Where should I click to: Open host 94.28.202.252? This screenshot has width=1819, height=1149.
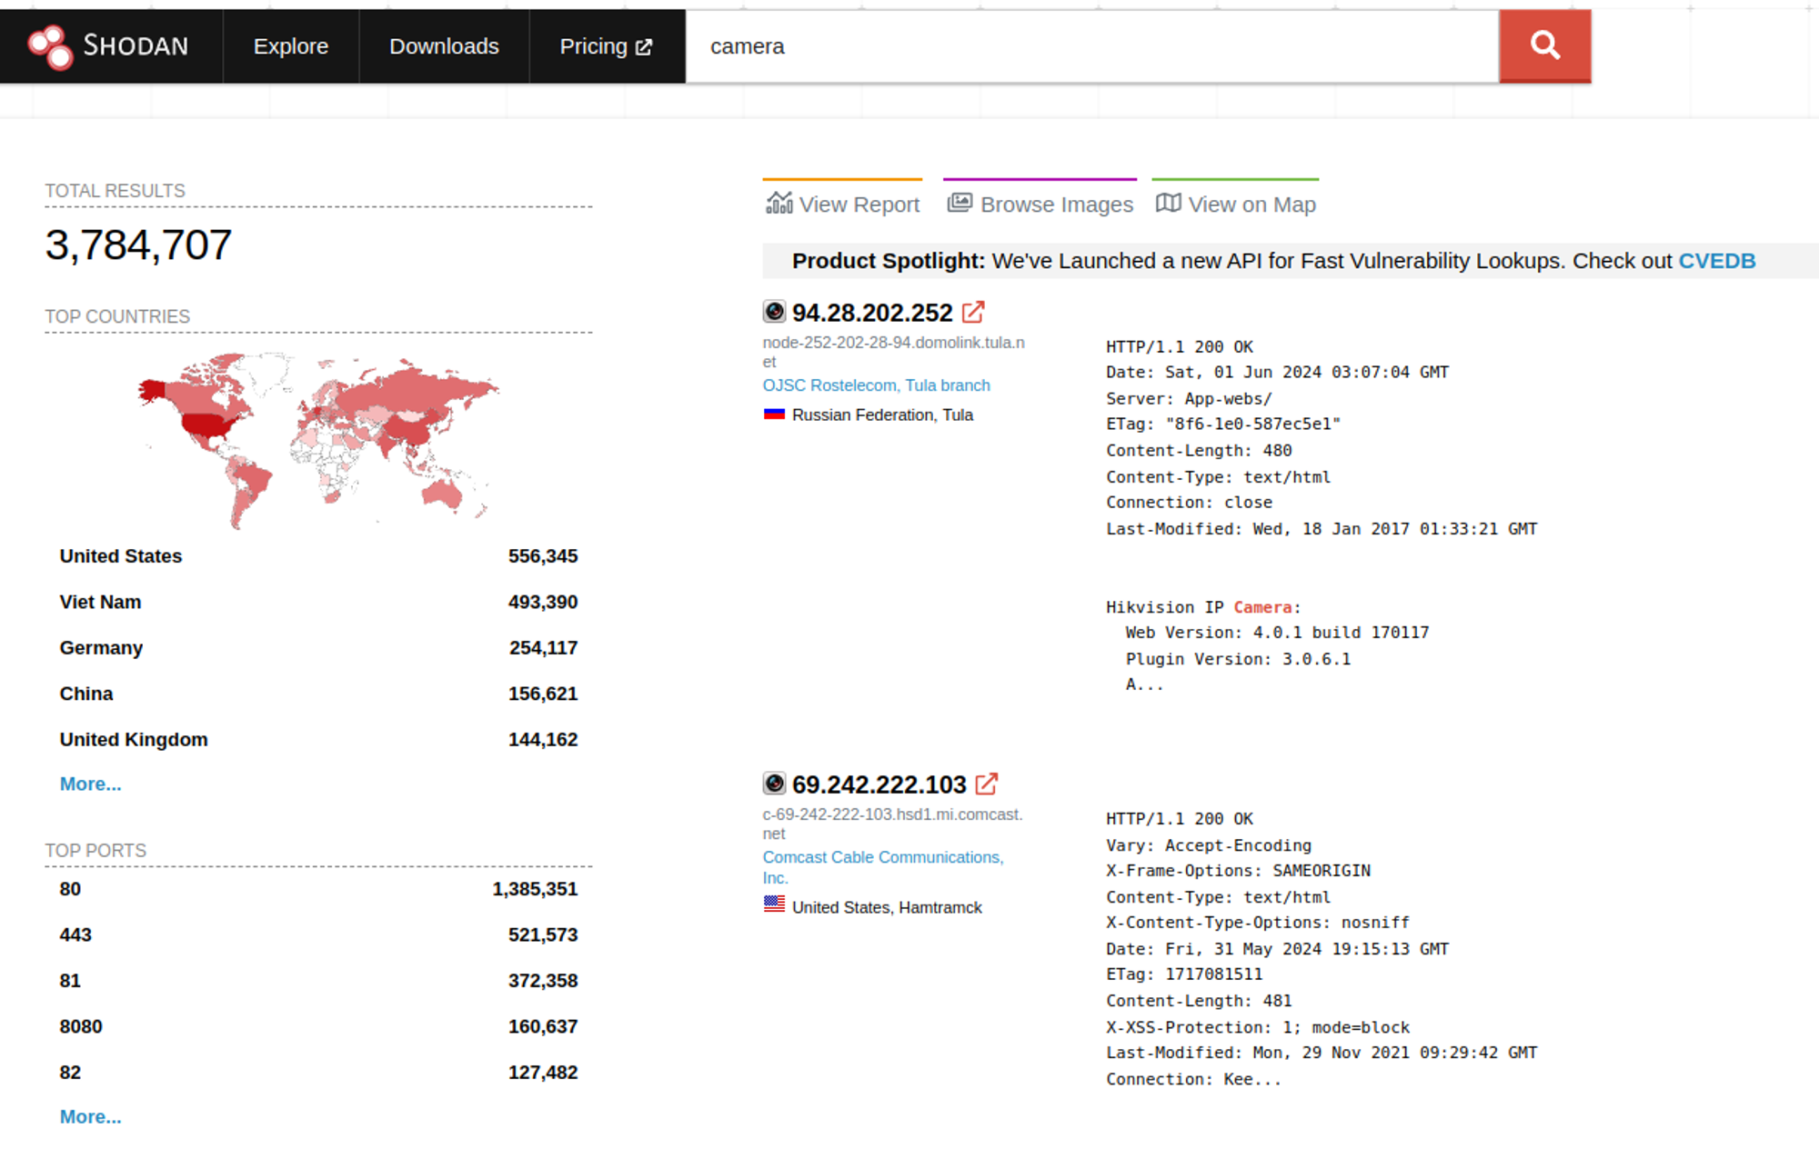point(872,313)
